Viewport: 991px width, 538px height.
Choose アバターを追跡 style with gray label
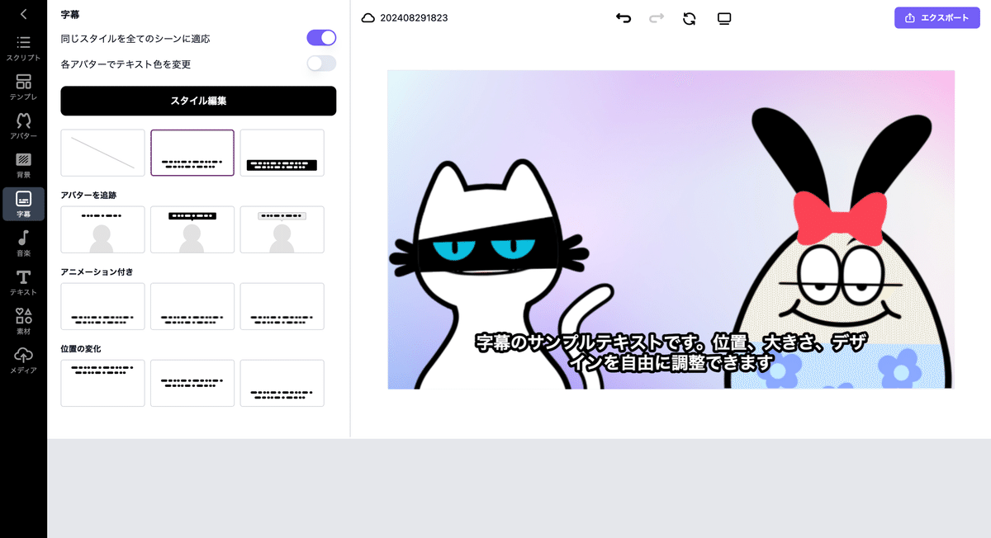[x=282, y=229]
